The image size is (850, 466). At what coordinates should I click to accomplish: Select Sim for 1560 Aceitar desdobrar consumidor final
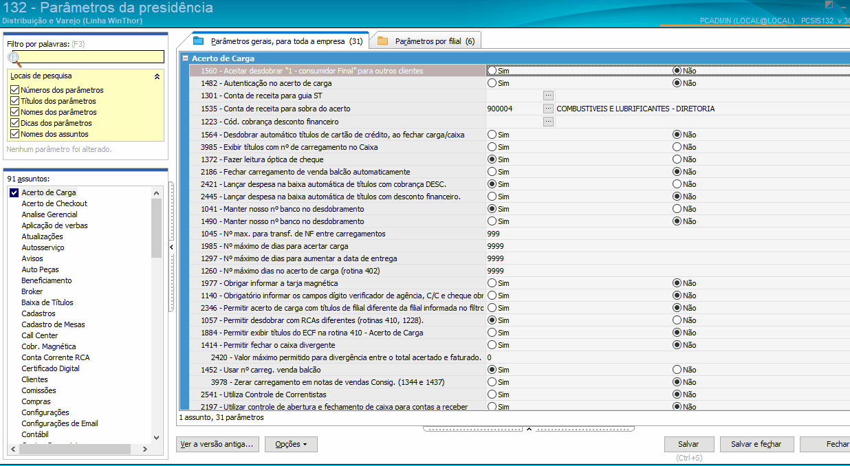tap(492, 70)
